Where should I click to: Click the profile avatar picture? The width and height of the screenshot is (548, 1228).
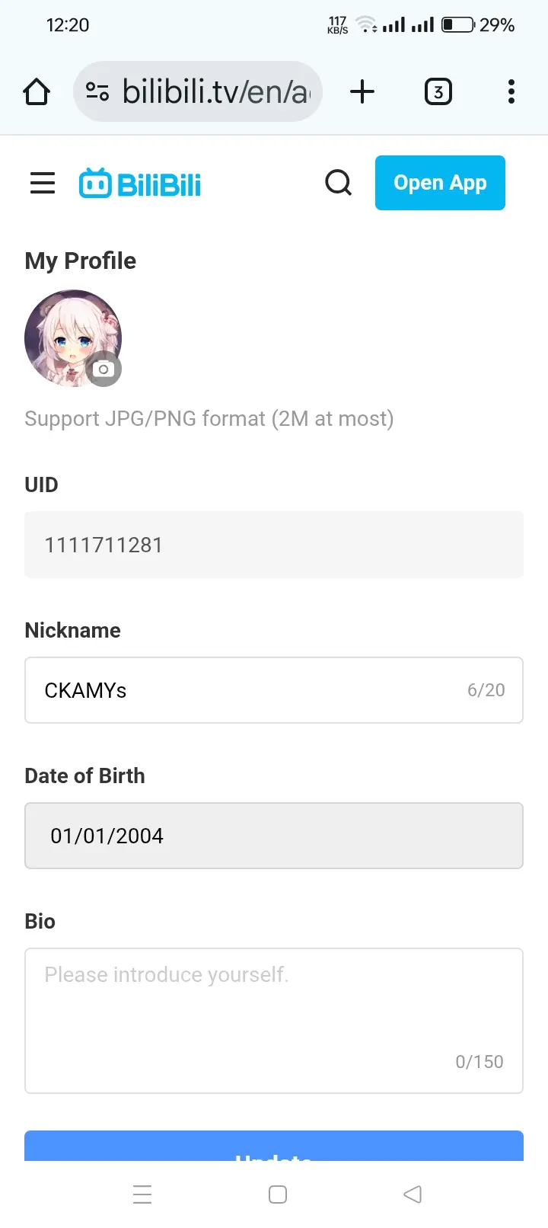tap(73, 338)
